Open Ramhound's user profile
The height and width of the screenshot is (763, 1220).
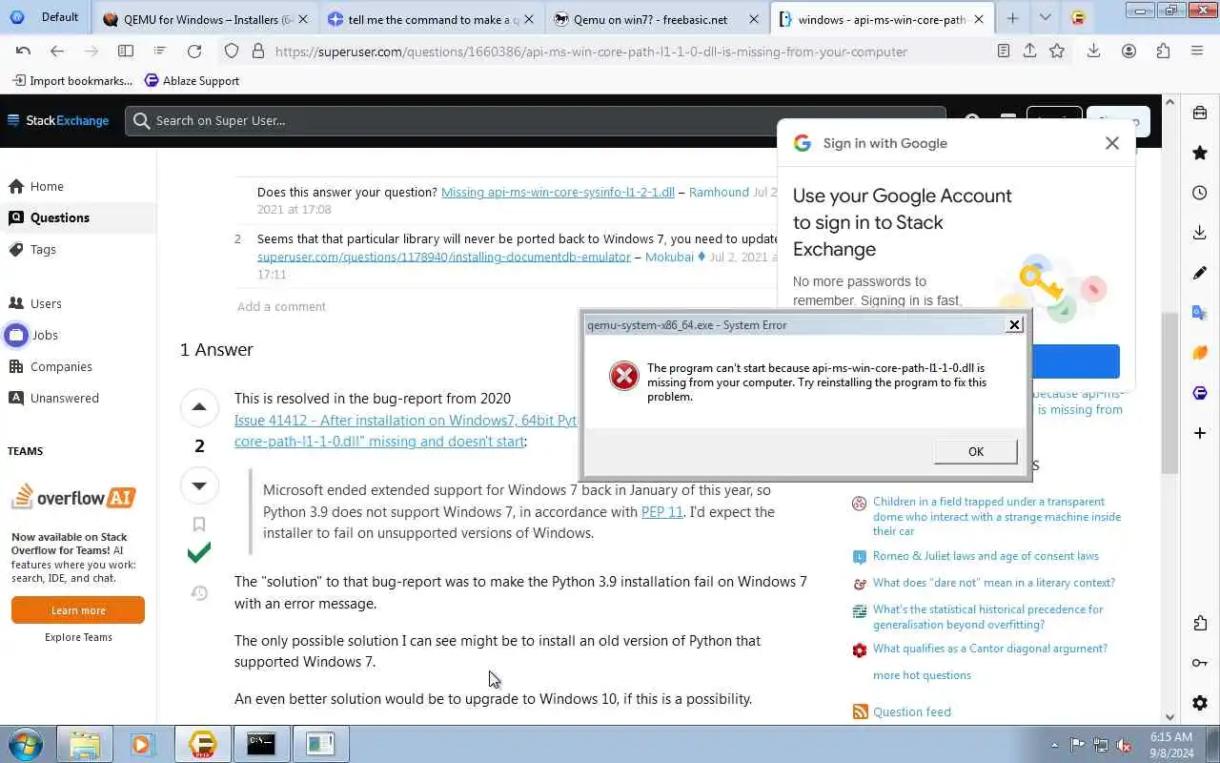point(719,192)
